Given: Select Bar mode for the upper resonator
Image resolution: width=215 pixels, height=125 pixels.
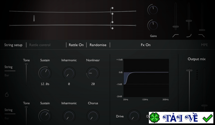Looking at the screenshot, I should pyautogui.click(x=7, y=75).
